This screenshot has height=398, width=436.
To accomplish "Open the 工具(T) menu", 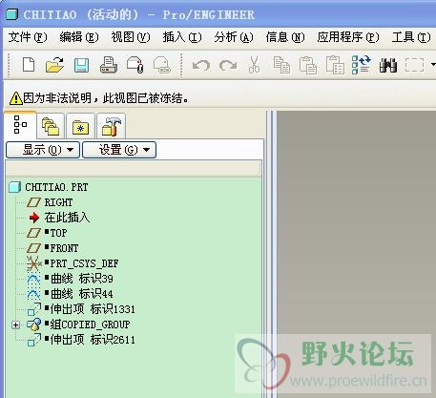I will 411,37.
